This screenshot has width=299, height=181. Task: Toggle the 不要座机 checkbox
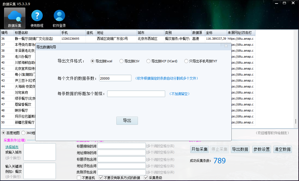(86, 177)
